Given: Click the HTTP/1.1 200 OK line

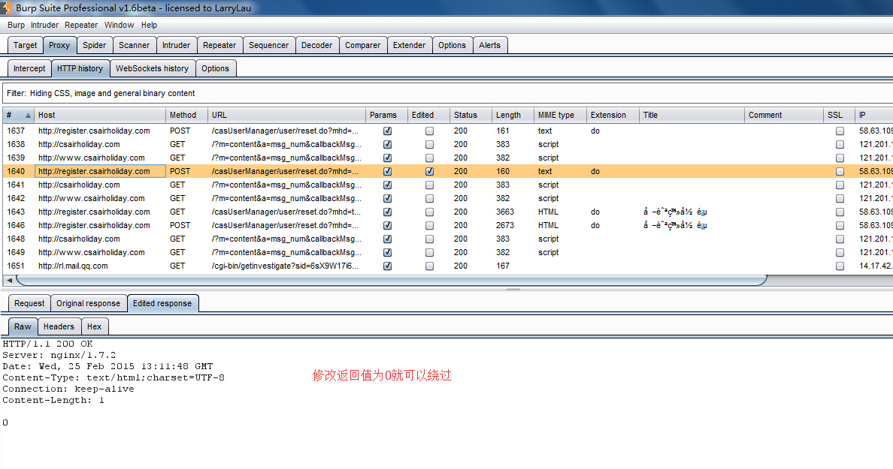Looking at the screenshot, I should (x=48, y=344).
